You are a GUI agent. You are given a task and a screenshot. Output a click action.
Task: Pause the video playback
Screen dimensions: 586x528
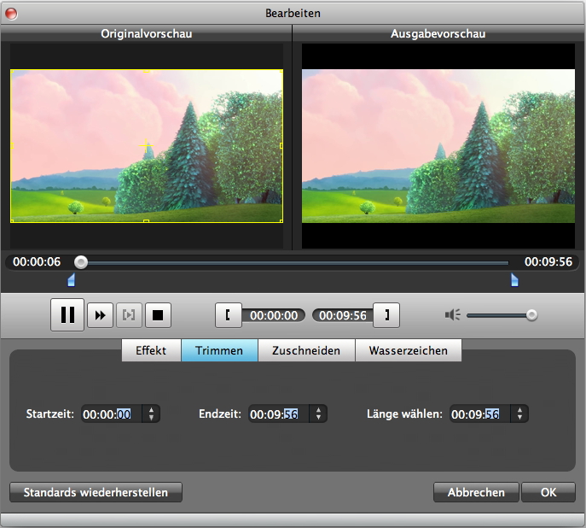pos(67,314)
